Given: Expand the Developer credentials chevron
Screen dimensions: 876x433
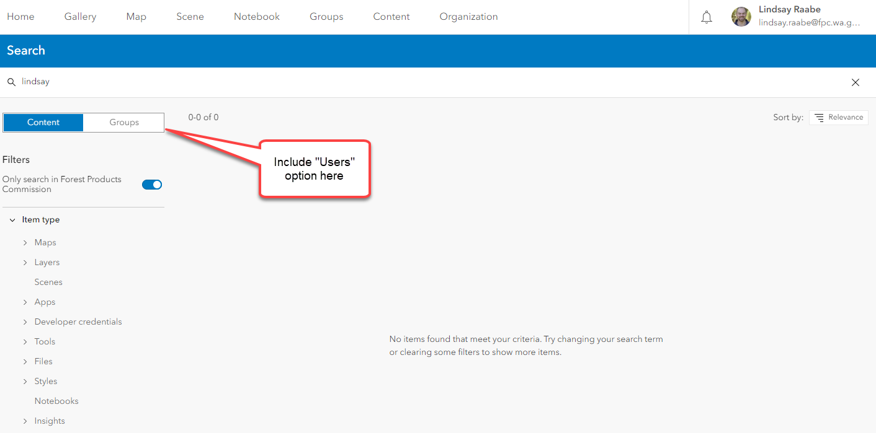Looking at the screenshot, I should coord(25,322).
